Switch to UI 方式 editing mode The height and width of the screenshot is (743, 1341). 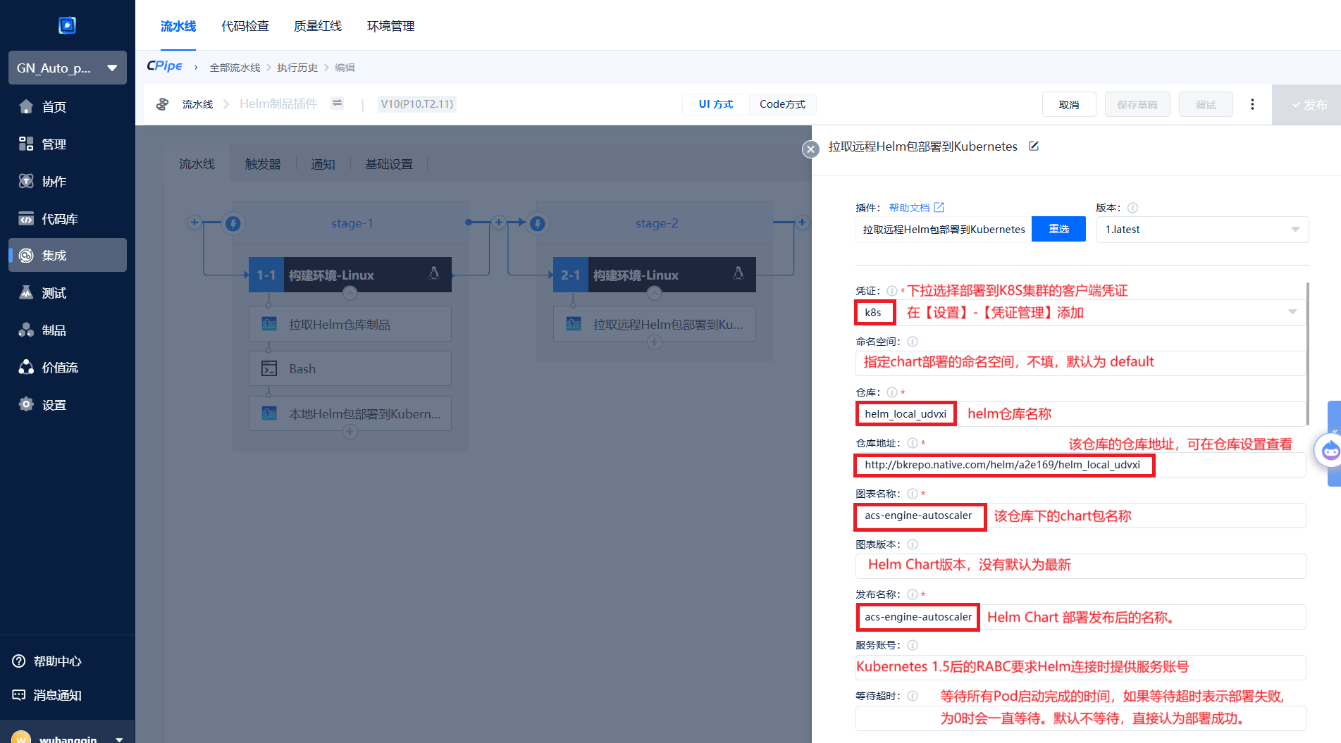[x=715, y=104]
